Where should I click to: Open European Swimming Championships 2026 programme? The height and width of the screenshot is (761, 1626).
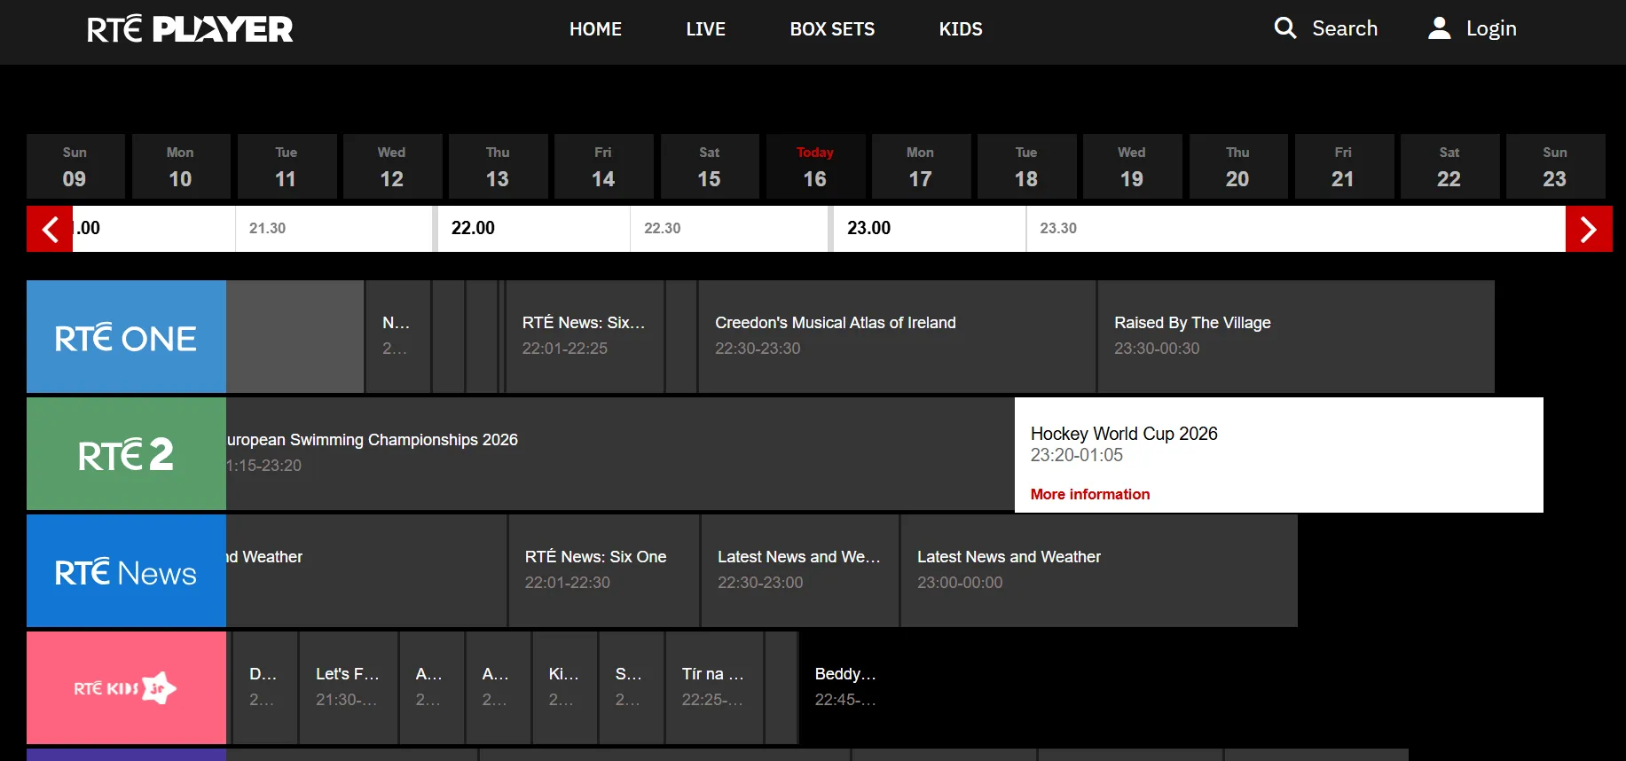click(x=620, y=454)
